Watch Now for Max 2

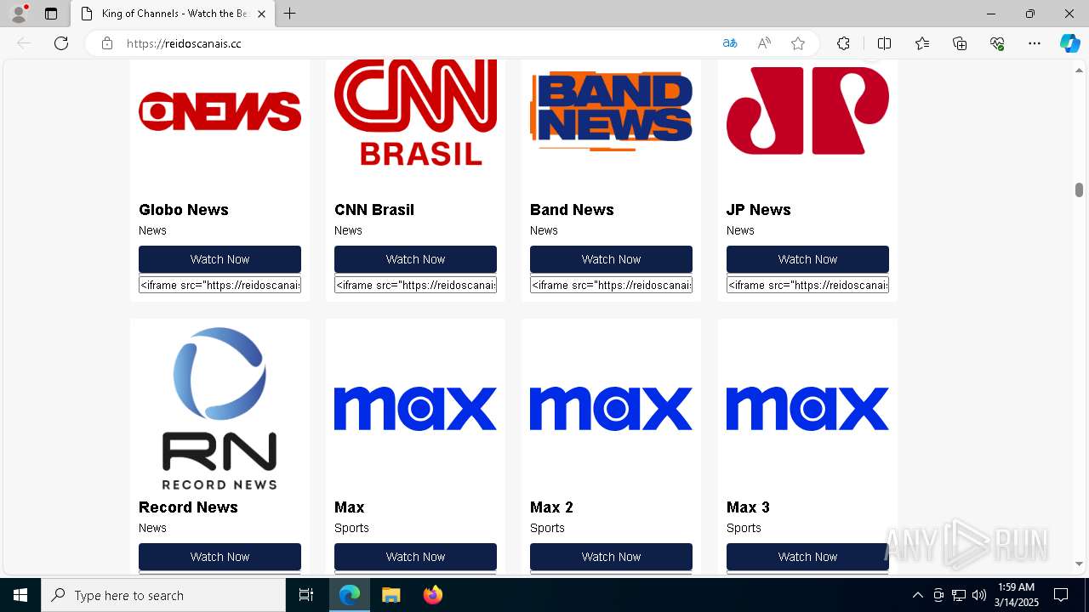[x=611, y=557]
